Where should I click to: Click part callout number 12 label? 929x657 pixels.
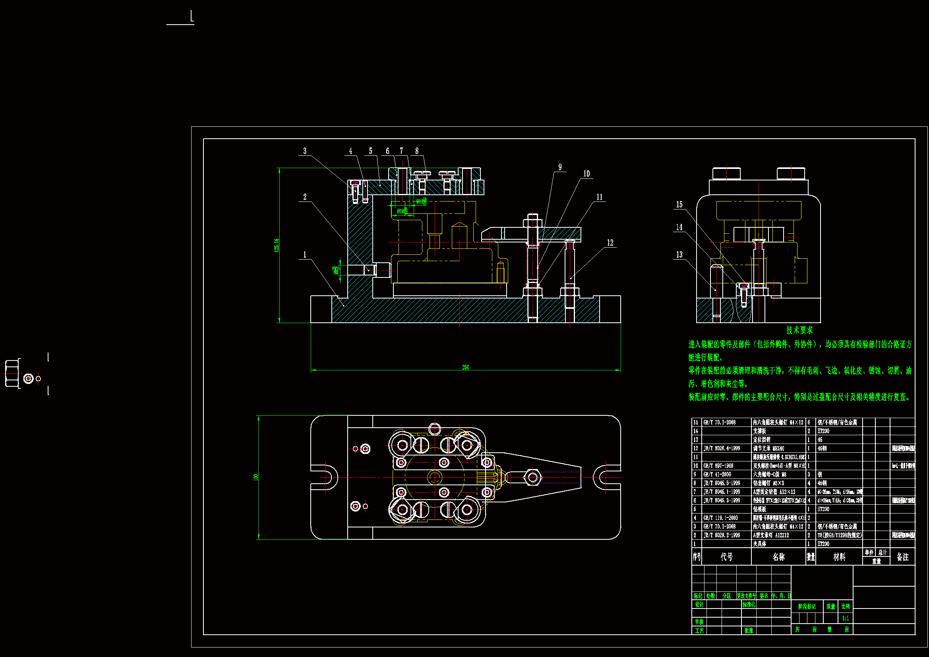(x=610, y=243)
